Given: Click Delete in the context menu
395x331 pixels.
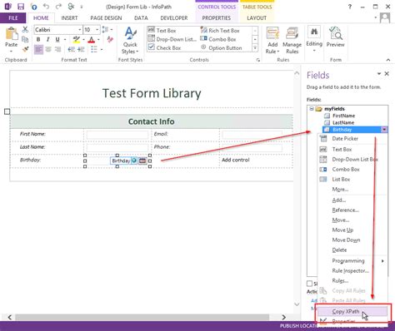Looking at the screenshot, I should tap(339, 249).
